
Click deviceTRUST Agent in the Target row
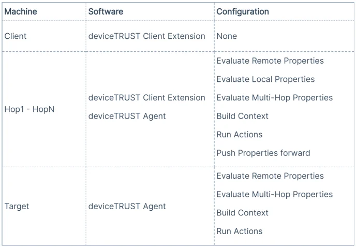127,206
